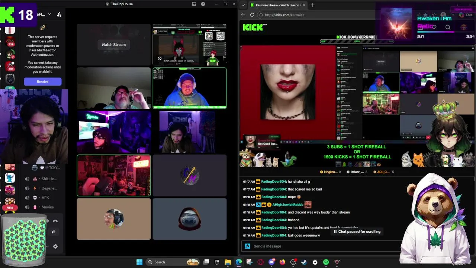Click the TOXY... user entry in channel list
This screenshot has width=476, height=268.
(x=46, y=168)
